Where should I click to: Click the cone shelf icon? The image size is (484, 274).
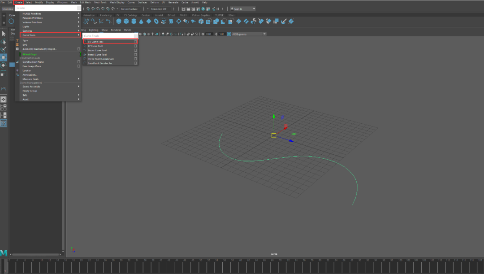(141, 22)
